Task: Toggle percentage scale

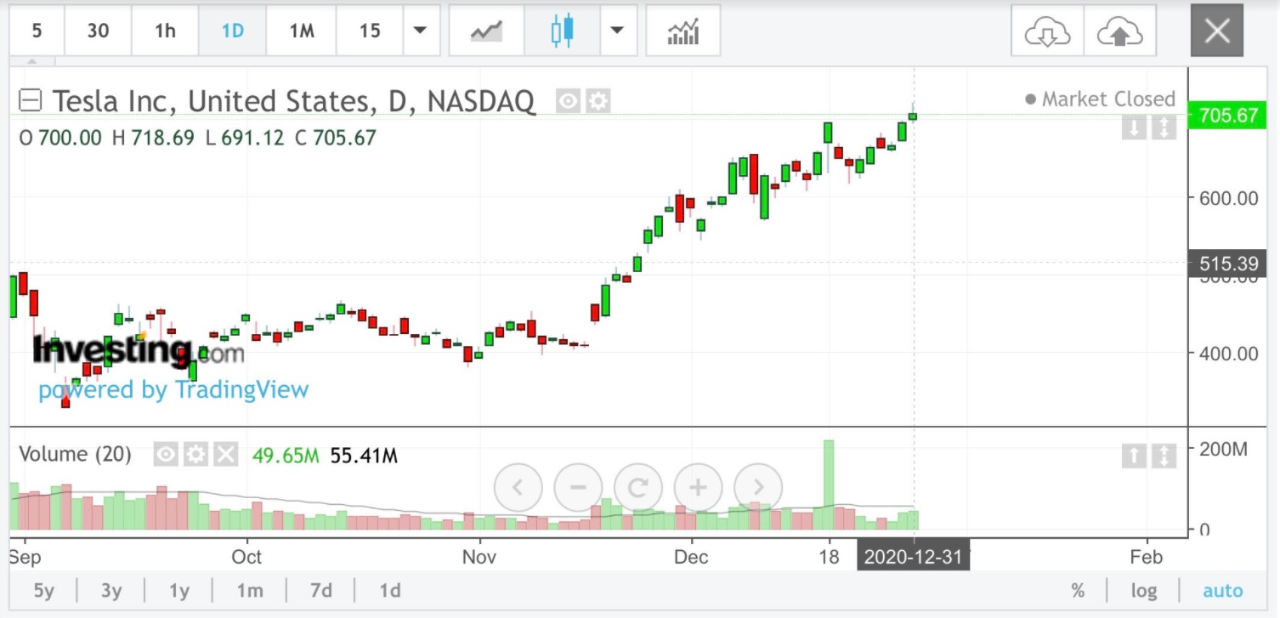Action: 1078,590
